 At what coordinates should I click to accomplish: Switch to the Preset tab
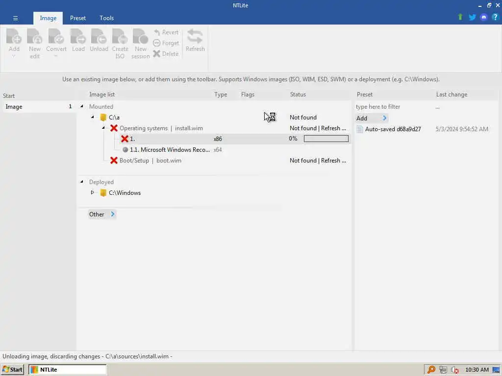click(78, 18)
